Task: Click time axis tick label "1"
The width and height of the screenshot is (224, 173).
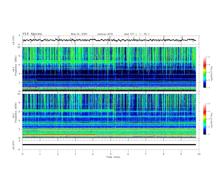Action: point(40,154)
